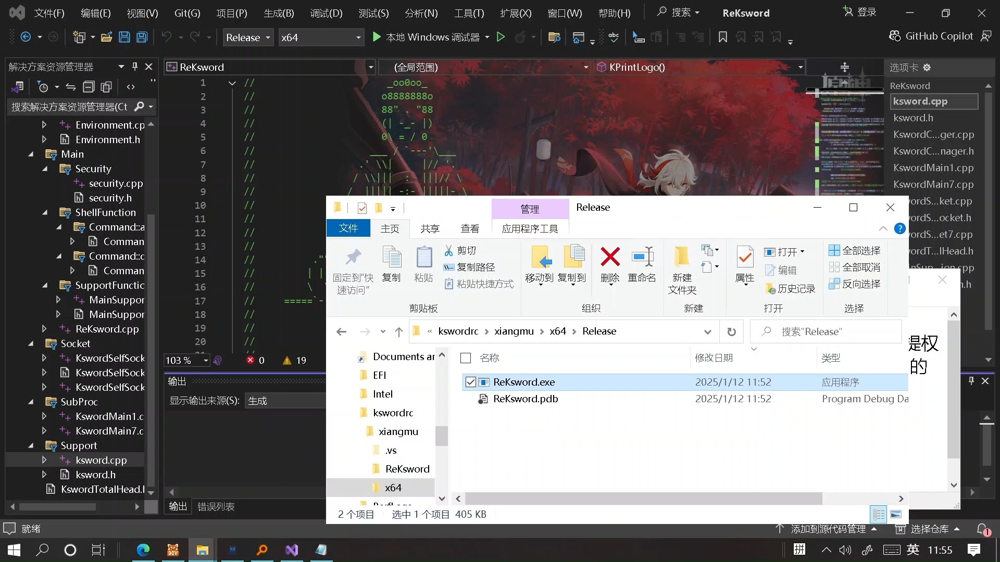Switch Explorer to details view icon
Image resolution: width=1000 pixels, height=562 pixels.
tap(879, 514)
